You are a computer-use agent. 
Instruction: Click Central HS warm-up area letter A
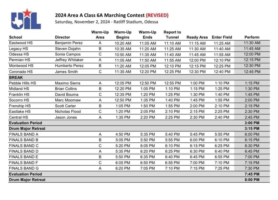(100, 117)
